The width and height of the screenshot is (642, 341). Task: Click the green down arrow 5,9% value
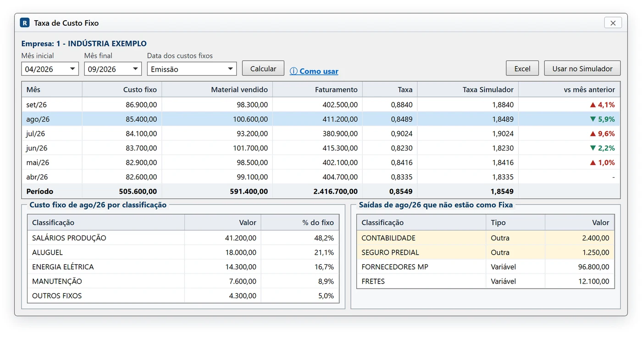click(x=602, y=119)
